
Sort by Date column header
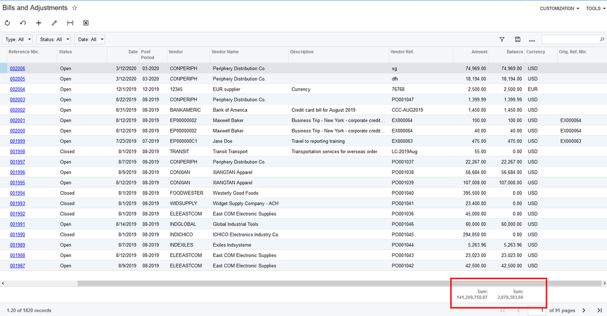click(133, 52)
